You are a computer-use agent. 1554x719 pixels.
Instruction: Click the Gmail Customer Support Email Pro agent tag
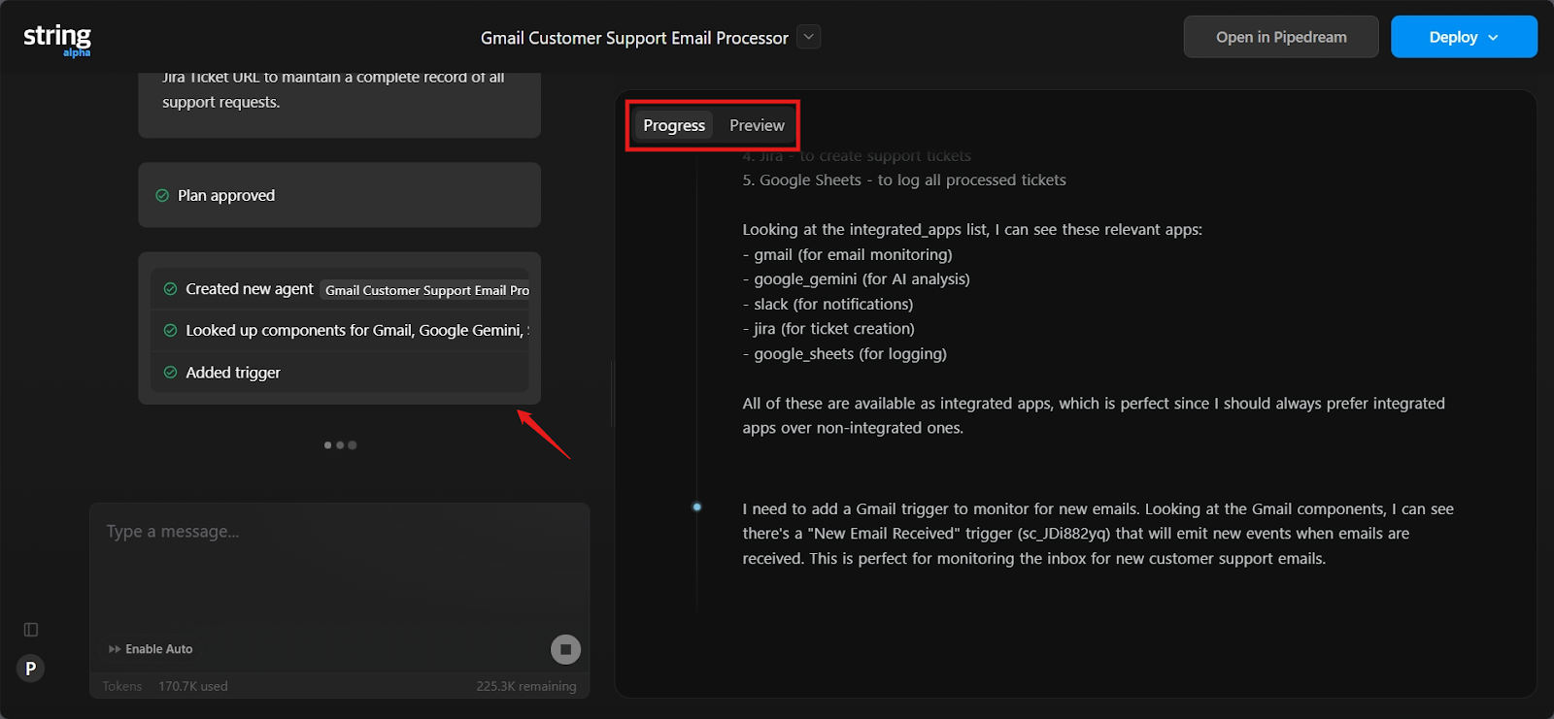(x=425, y=290)
